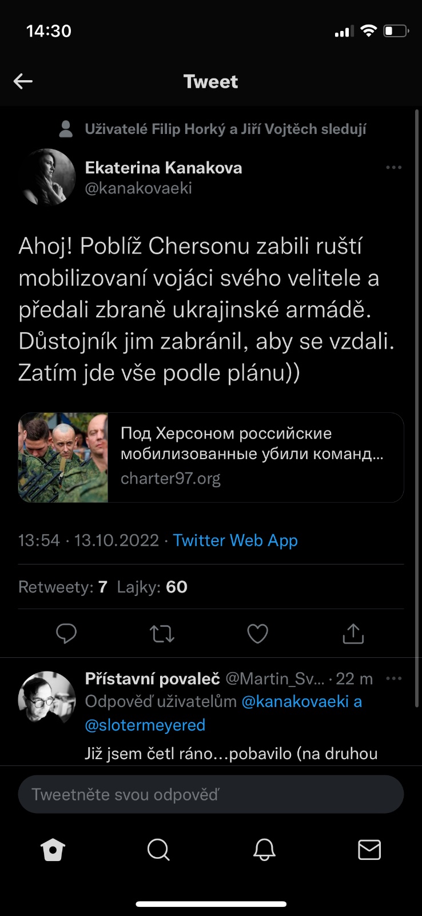
Task: Like the tweet with heart icon
Action: pos(257,634)
